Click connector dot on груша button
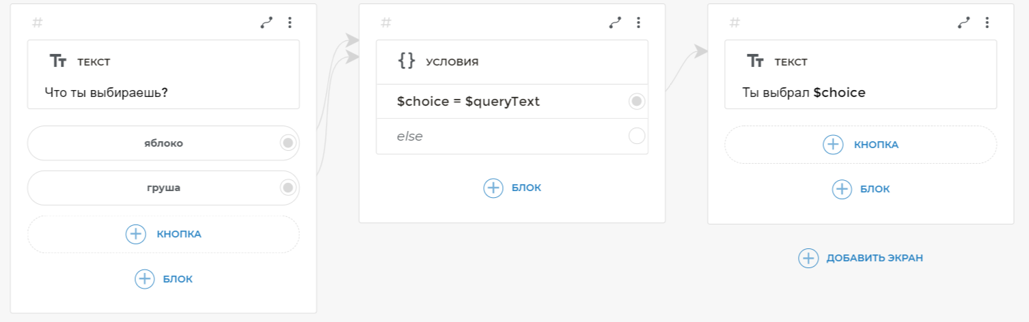This screenshot has width=1029, height=322. (288, 188)
